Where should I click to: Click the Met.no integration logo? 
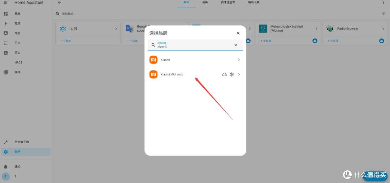263,29
